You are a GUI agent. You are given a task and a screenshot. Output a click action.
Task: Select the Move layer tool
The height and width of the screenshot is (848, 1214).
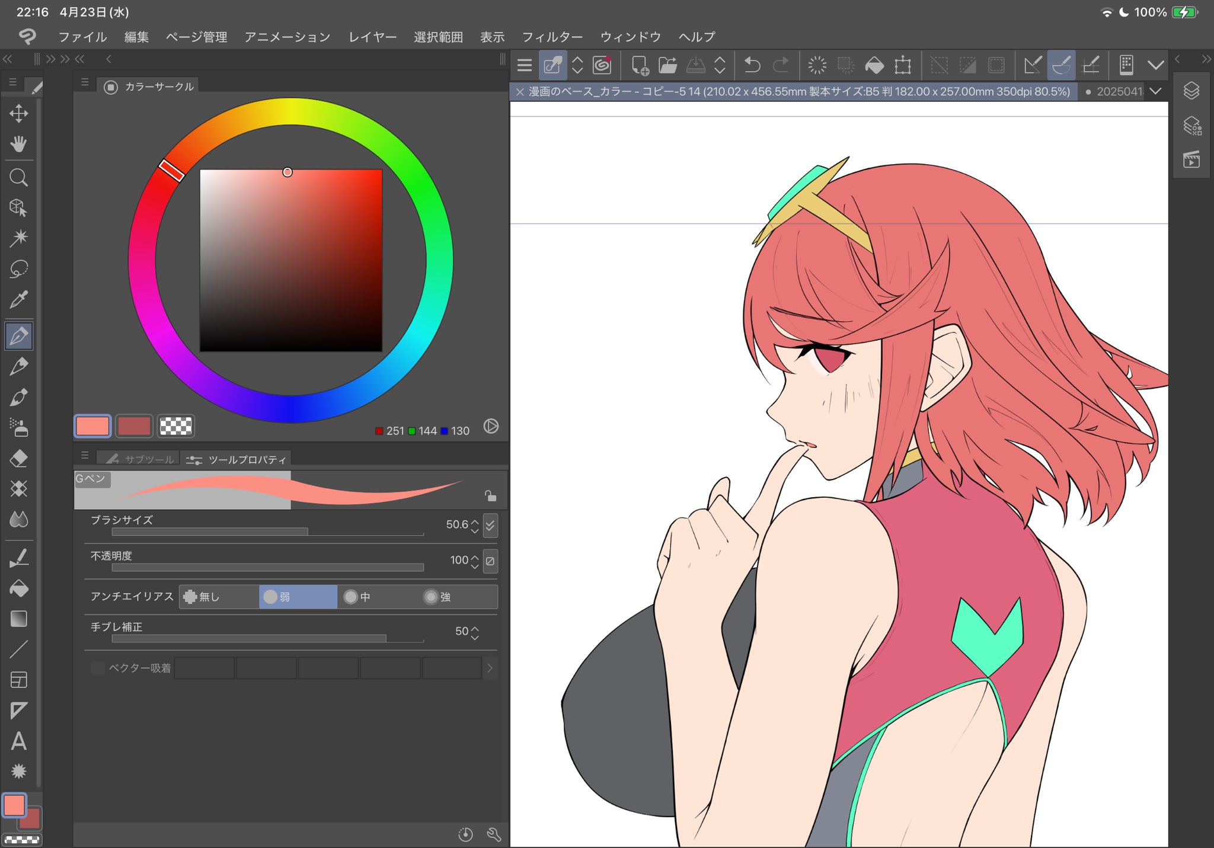[18, 113]
